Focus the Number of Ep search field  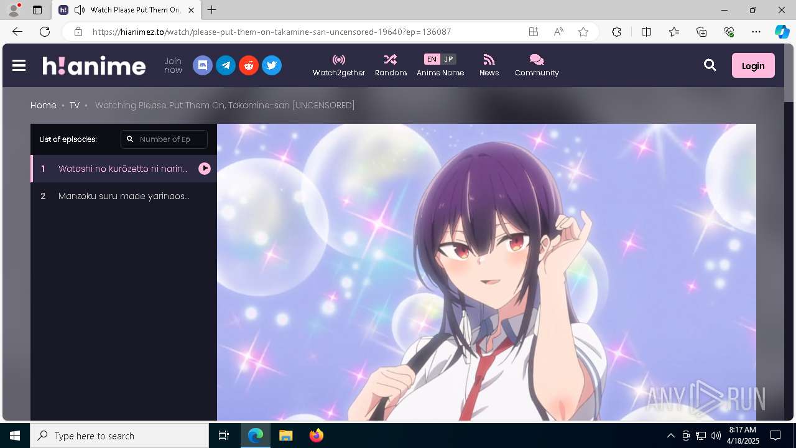164,139
